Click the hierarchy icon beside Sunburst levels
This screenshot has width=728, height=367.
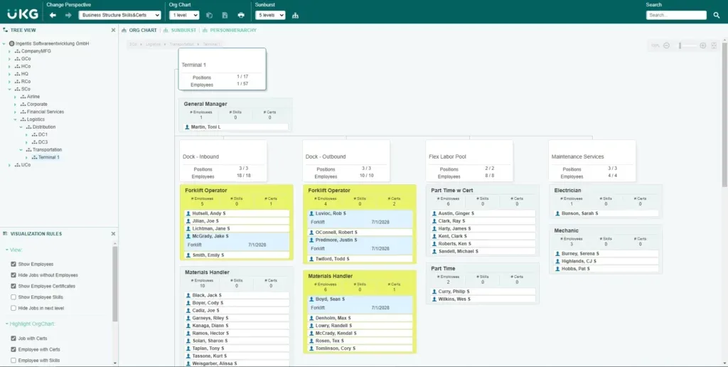click(295, 16)
